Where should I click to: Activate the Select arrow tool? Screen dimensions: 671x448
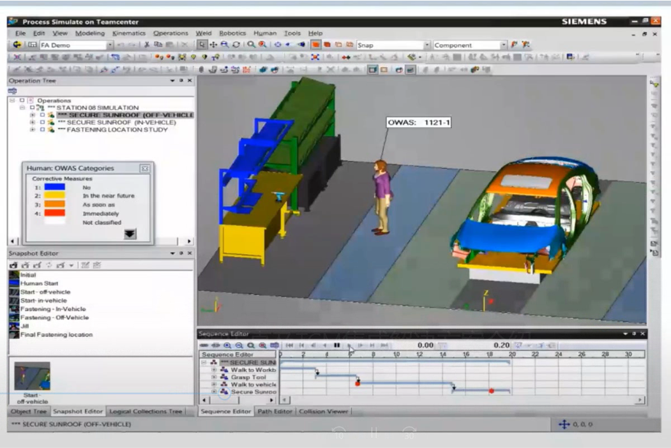tap(202, 45)
